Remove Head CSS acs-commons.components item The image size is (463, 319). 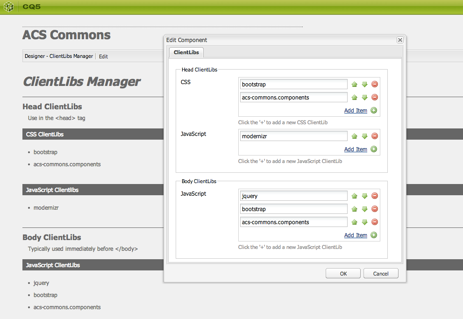click(x=375, y=98)
